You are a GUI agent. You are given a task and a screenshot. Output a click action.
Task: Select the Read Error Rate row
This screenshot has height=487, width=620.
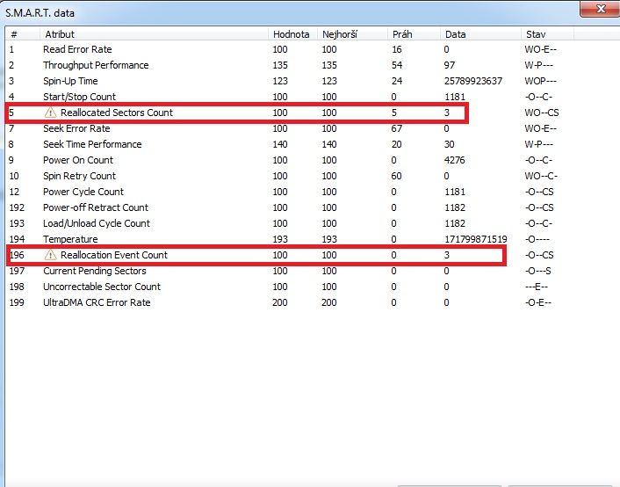pos(77,49)
